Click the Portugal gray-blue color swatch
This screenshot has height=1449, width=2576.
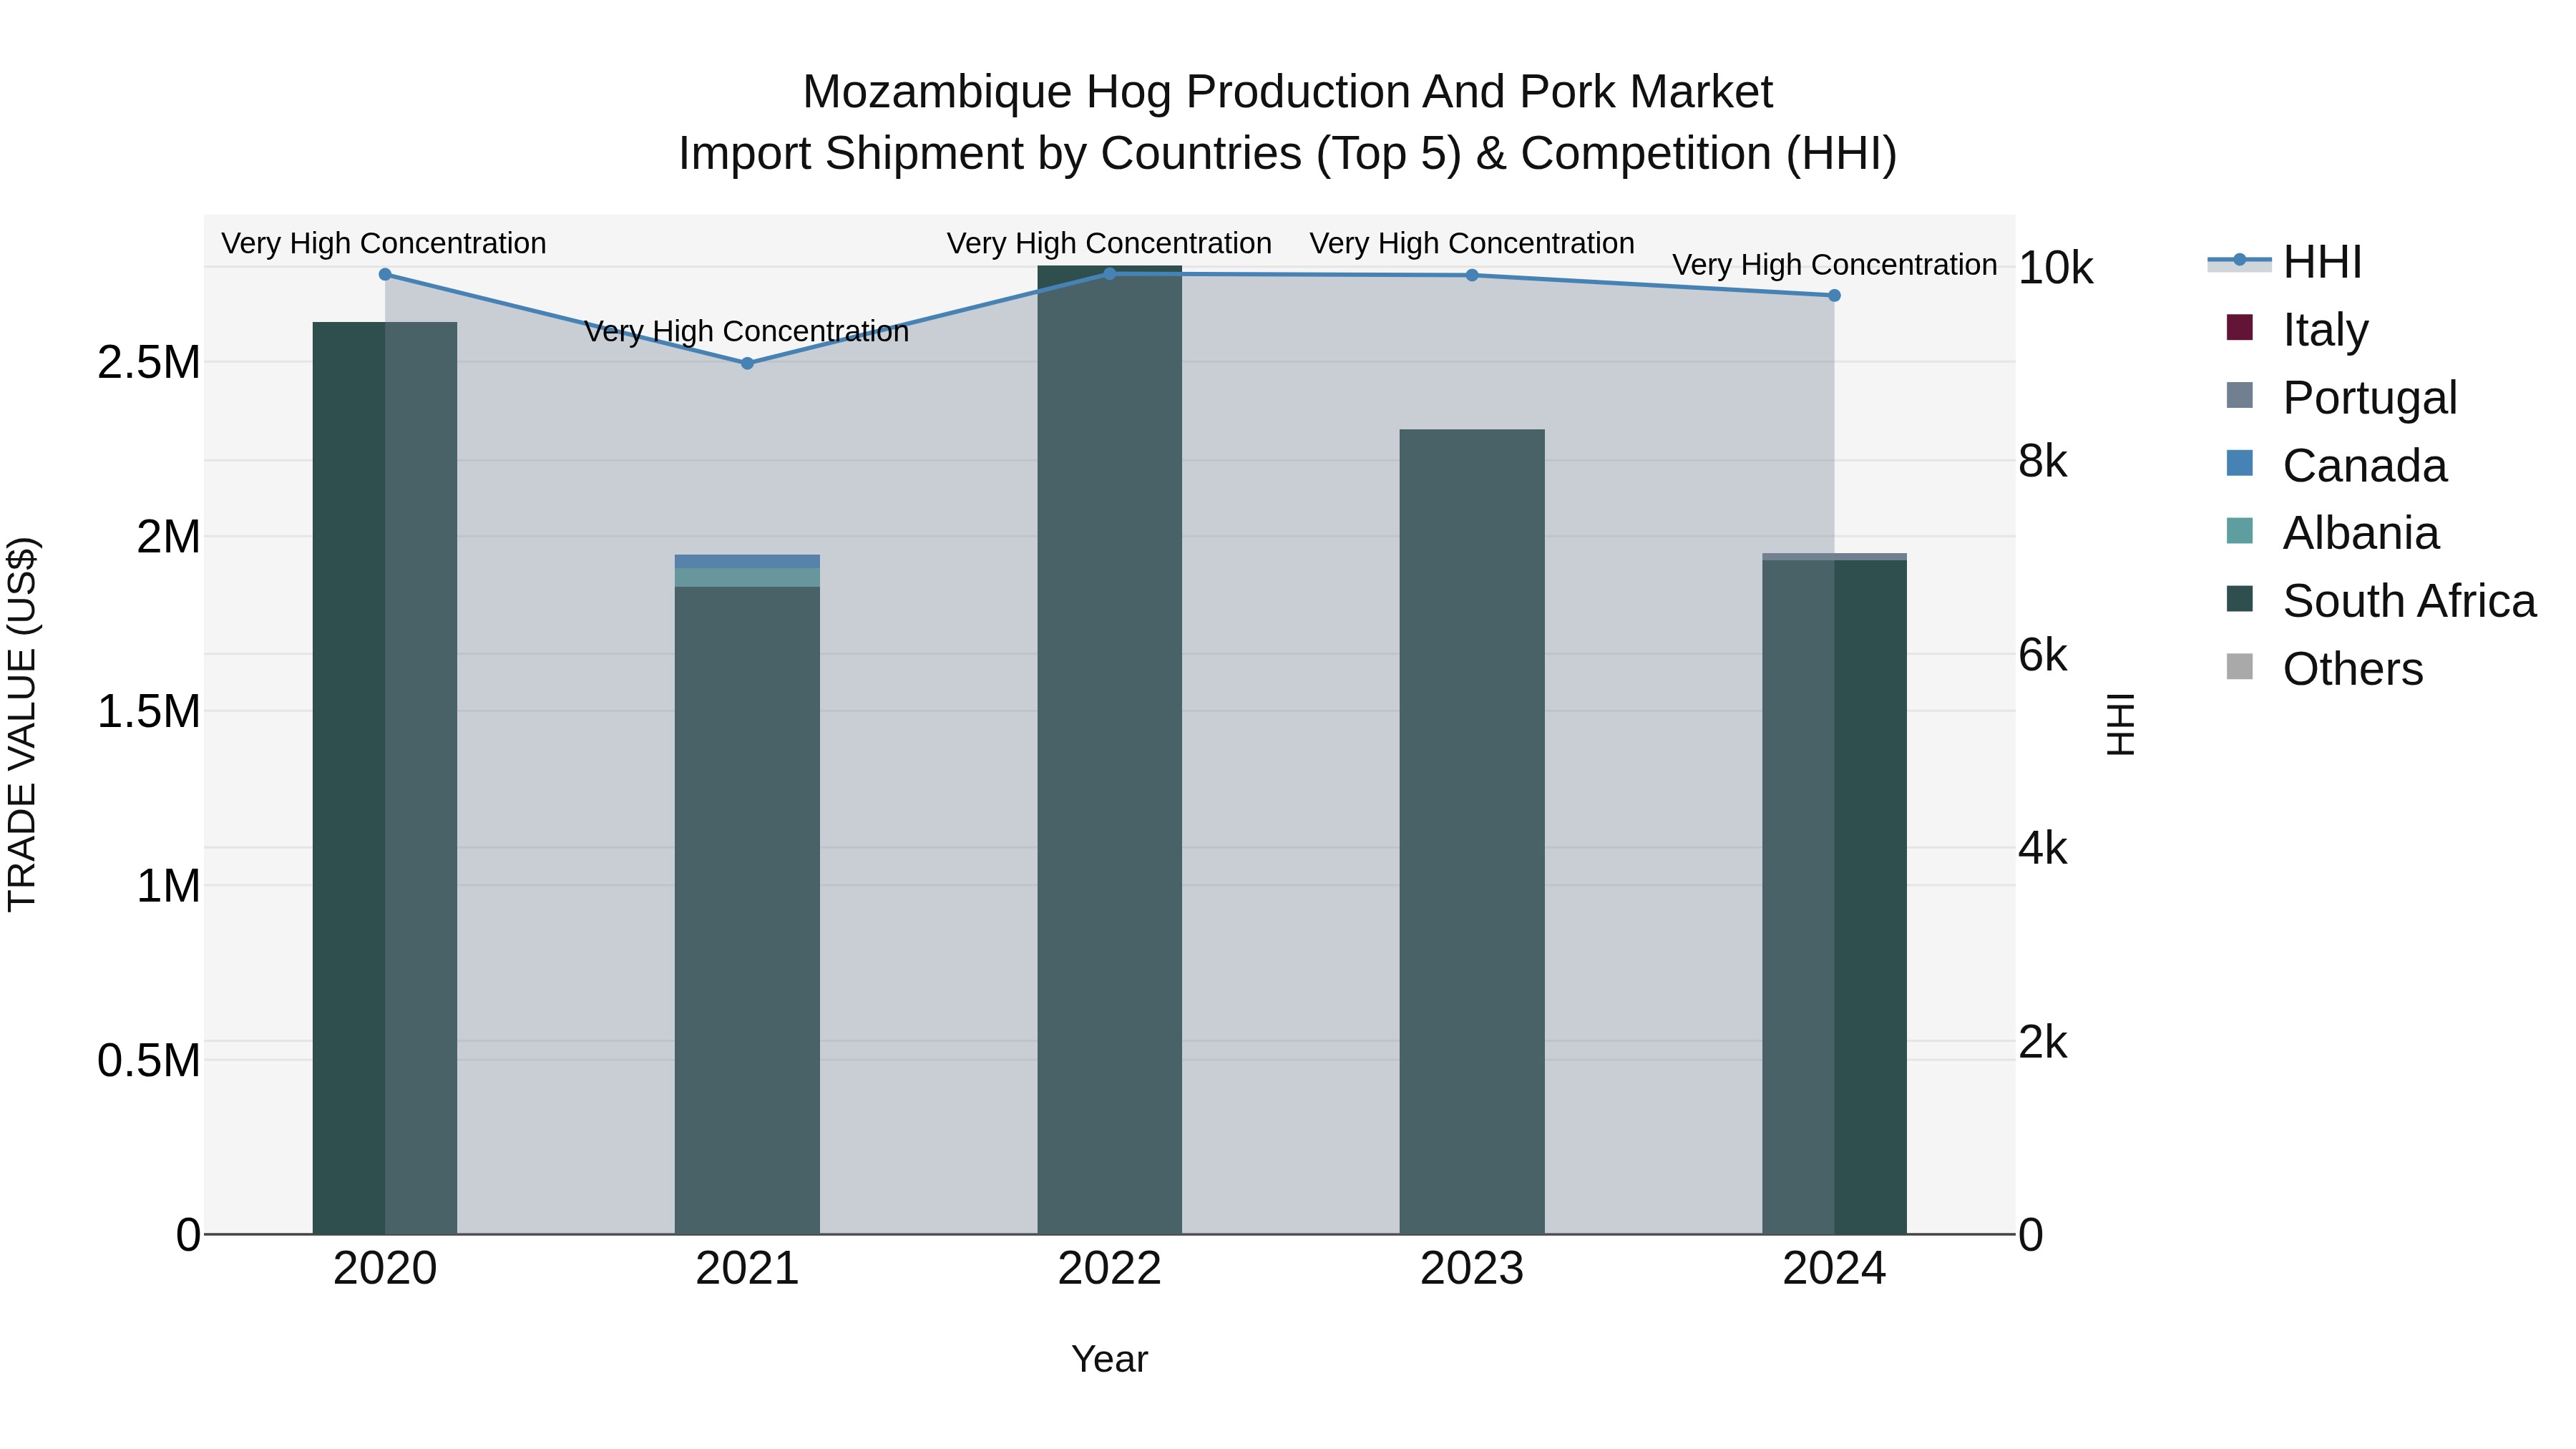(2240, 395)
